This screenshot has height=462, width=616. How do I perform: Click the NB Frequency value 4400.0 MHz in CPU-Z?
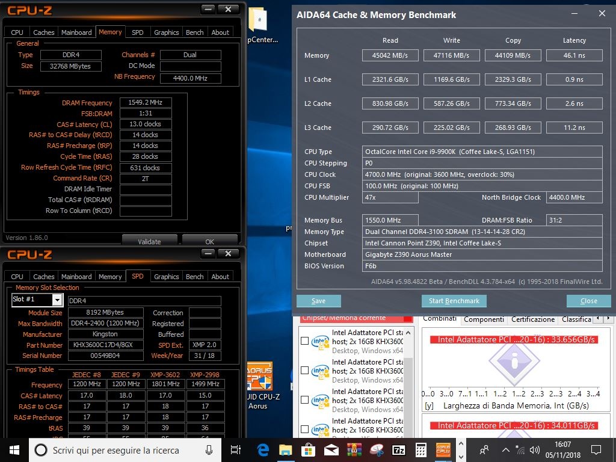tap(191, 78)
